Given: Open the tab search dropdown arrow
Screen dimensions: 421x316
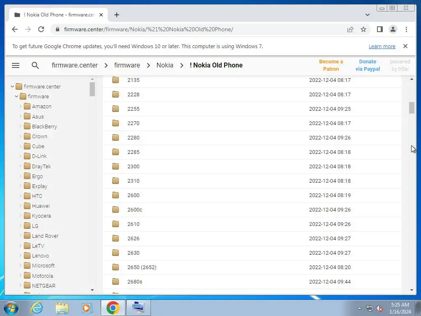Looking at the screenshot, I should click(x=368, y=15).
